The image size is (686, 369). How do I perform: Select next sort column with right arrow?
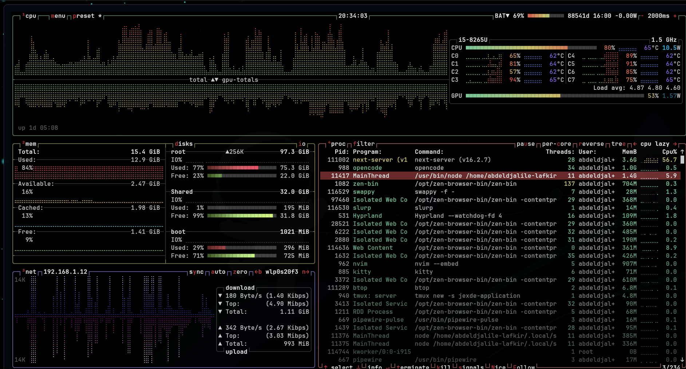[x=675, y=144]
